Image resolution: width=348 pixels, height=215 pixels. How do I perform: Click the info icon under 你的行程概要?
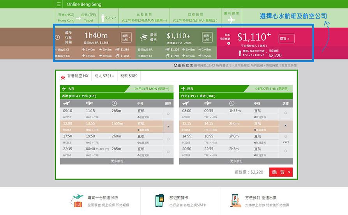[x=229, y=43]
